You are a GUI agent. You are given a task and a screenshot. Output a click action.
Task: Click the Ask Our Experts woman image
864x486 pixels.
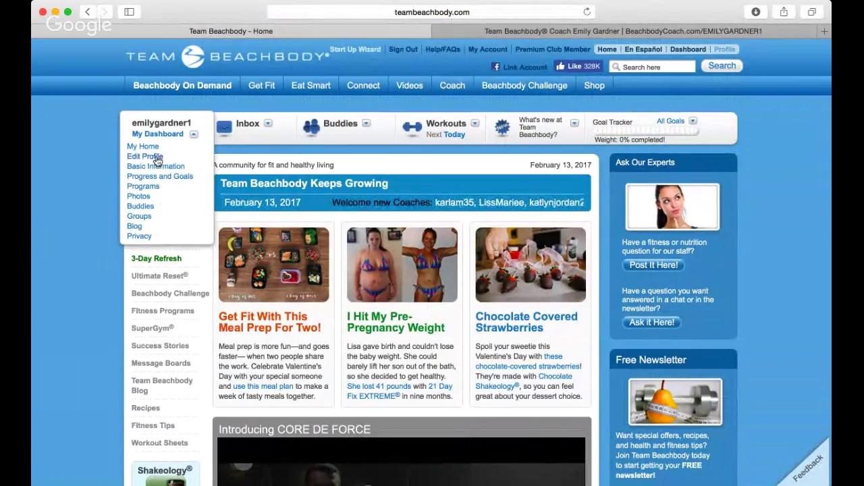[672, 207]
